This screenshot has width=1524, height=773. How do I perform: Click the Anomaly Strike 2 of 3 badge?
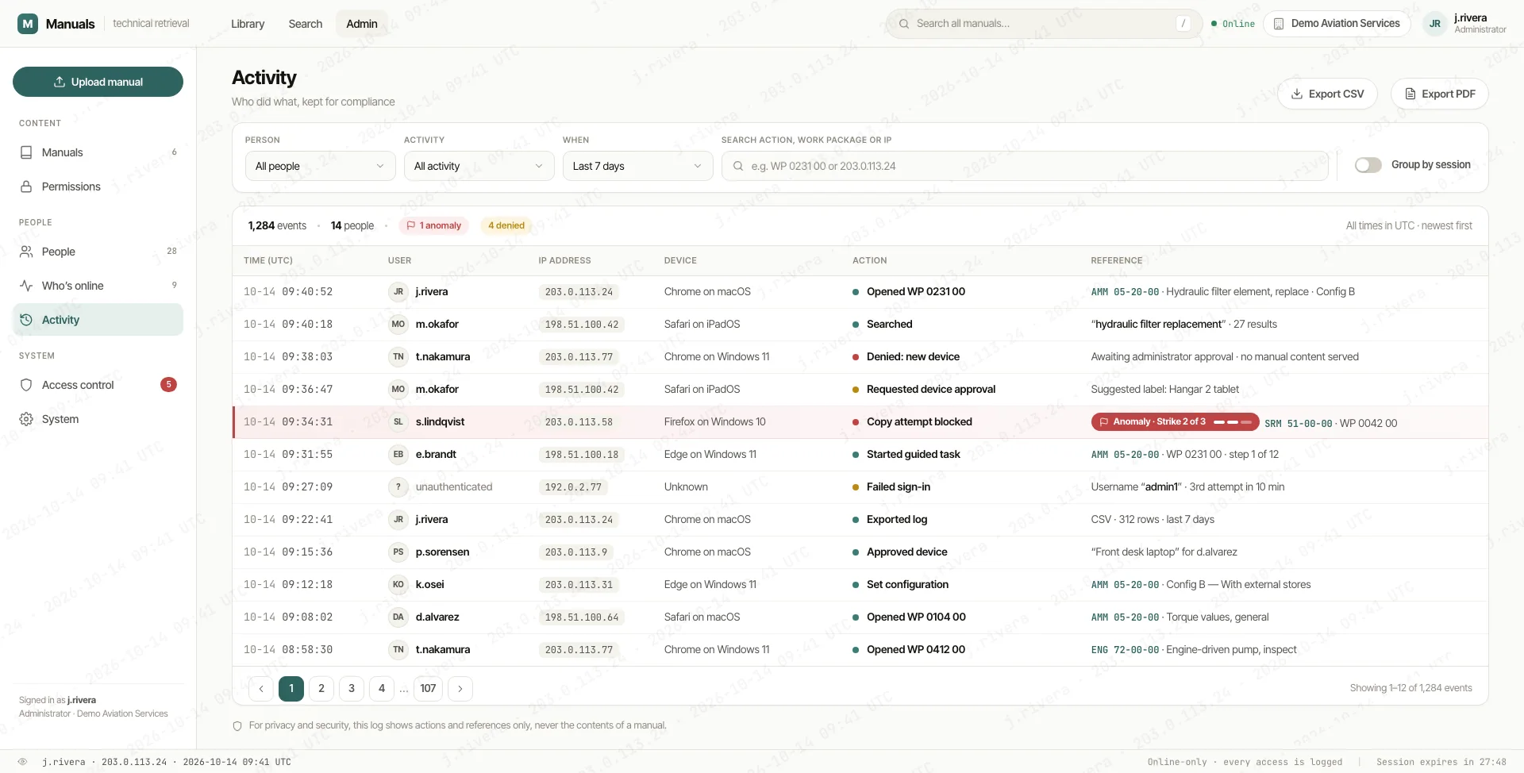(x=1175, y=422)
